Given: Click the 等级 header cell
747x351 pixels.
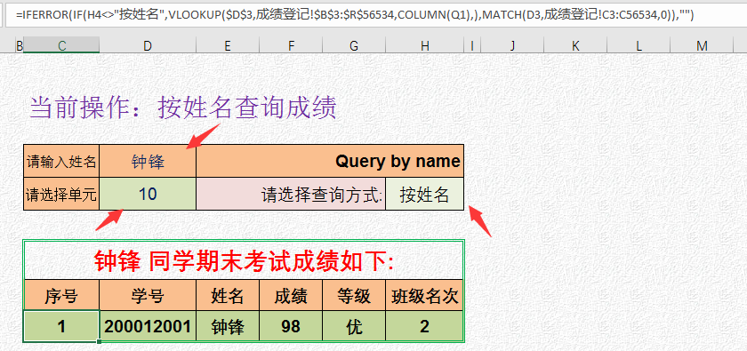Looking at the screenshot, I should 354,295.
